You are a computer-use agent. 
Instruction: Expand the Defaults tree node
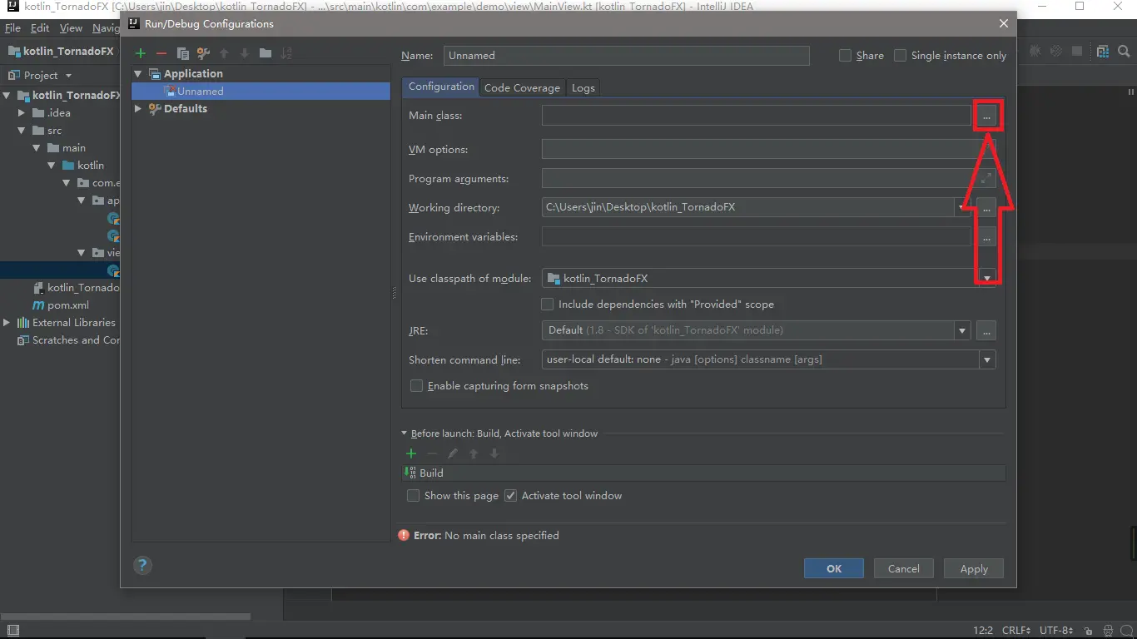(x=138, y=109)
